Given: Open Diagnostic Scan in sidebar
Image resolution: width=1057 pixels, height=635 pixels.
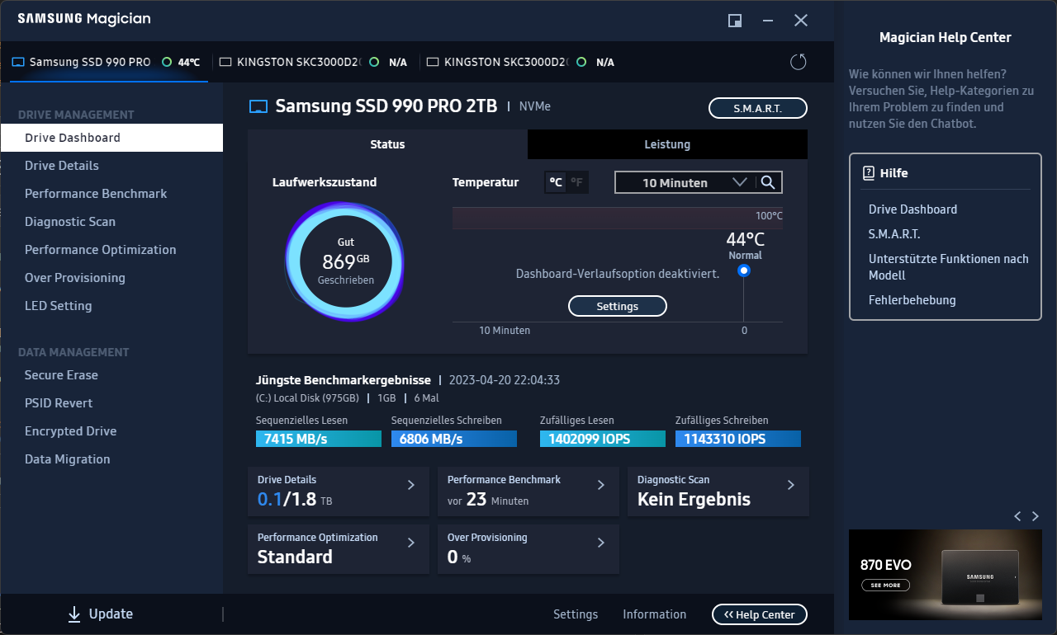Looking at the screenshot, I should click(111, 222).
